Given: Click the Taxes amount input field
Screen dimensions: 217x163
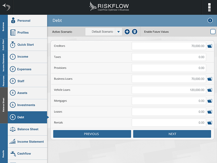Looking at the screenshot, I should [x=169, y=57].
